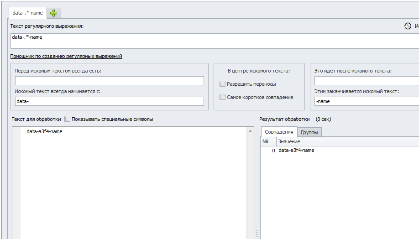This screenshot has width=419, height=239.
Task: Open the history clock icon
Action: click(408, 26)
